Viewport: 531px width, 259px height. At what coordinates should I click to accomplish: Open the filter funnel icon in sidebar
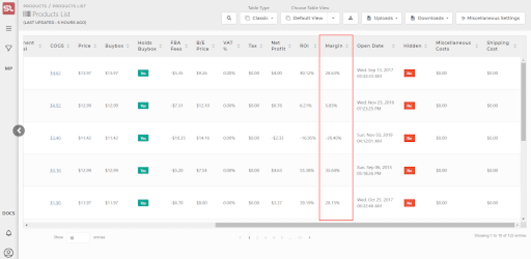[x=9, y=48]
